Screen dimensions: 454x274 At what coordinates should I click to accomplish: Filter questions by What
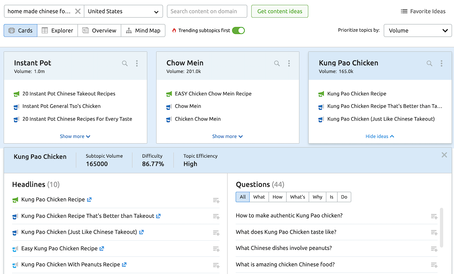[259, 197]
